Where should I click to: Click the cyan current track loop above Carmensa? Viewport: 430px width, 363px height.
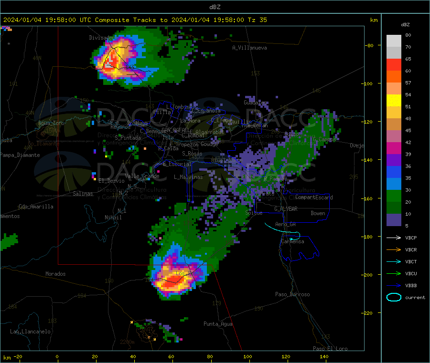coord(295,236)
